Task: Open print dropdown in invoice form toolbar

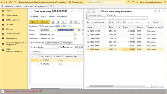Action: coord(77,22)
